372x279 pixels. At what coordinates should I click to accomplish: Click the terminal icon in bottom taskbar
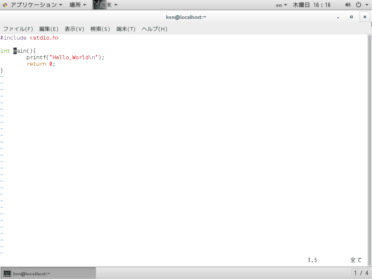point(7,273)
